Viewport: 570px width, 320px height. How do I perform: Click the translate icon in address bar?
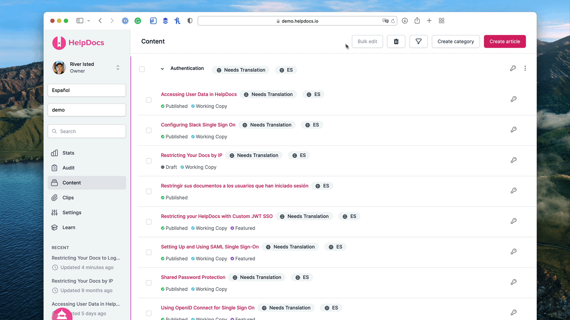click(x=385, y=21)
